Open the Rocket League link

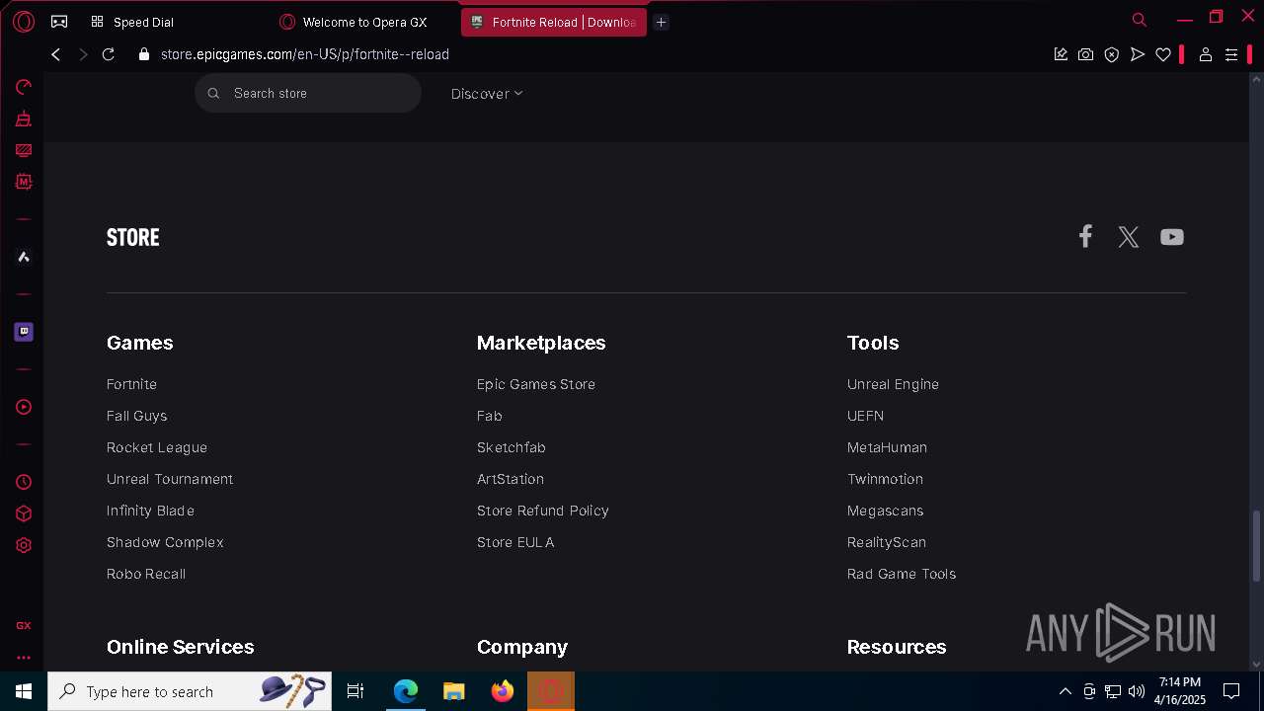(157, 447)
